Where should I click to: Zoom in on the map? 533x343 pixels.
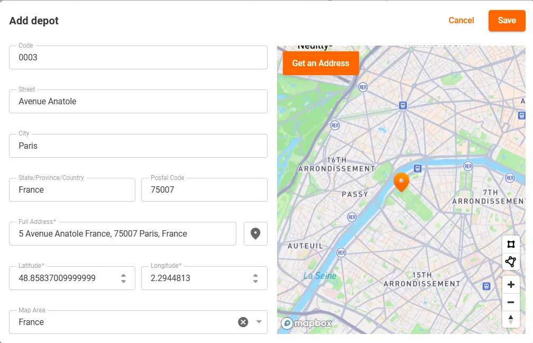(510, 285)
